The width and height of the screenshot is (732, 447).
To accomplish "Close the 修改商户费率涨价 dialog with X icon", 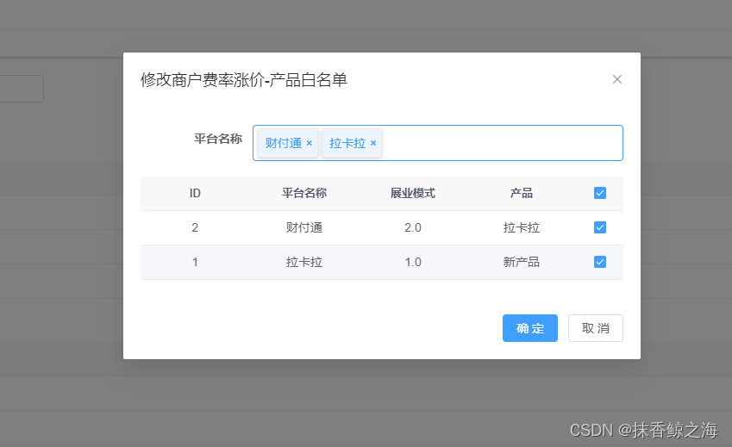I will point(617,80).
